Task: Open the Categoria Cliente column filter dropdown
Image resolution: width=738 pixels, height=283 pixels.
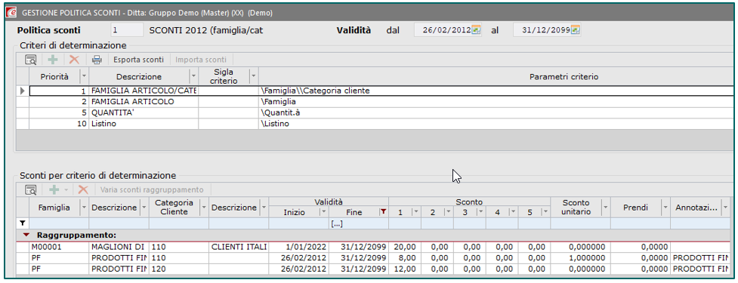Action: click(x=204, y=207)
